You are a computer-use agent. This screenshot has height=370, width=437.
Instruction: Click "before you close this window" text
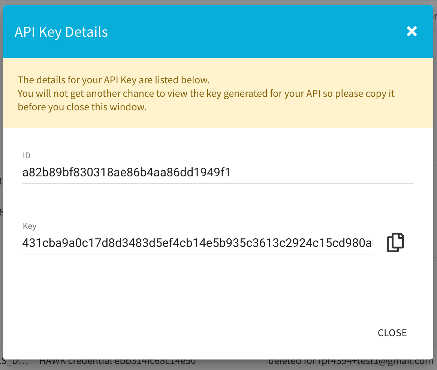(82, 107)
